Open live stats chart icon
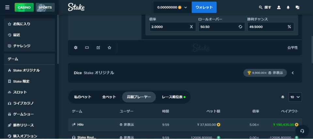This screenshot has width=313, height=139. 98,48
